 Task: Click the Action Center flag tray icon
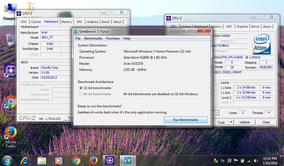(236, 160)
